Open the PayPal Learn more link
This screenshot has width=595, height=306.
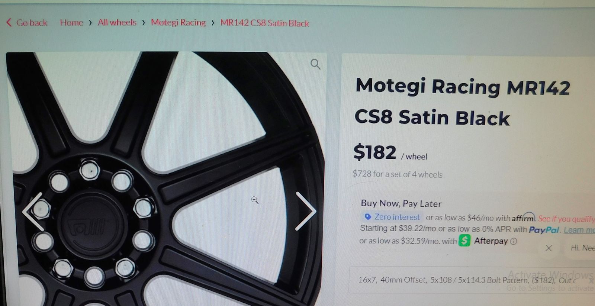(579, 230)
